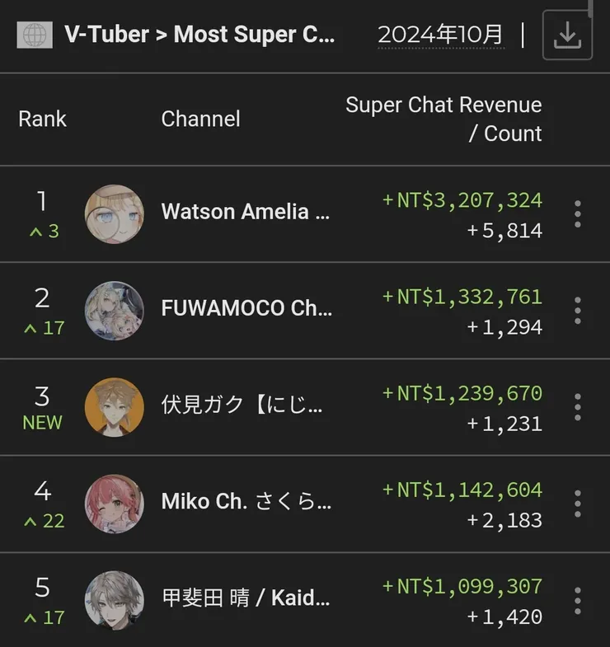Open the three-dot menu for FUWAMOCO
Image resolution: width=610 pixels, height=647 pixels.
point(578,311)
